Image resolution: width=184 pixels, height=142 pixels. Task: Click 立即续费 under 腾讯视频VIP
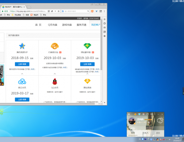coord(22,64)
